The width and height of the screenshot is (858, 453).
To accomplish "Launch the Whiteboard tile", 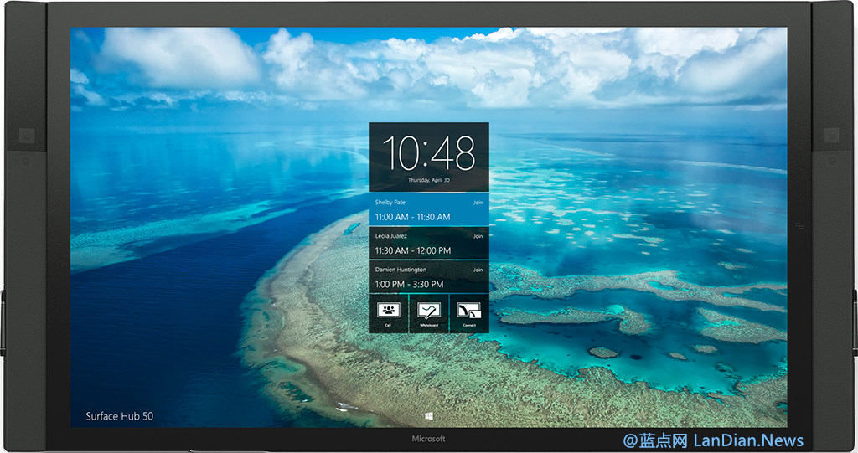I will [x=428, y=313].
